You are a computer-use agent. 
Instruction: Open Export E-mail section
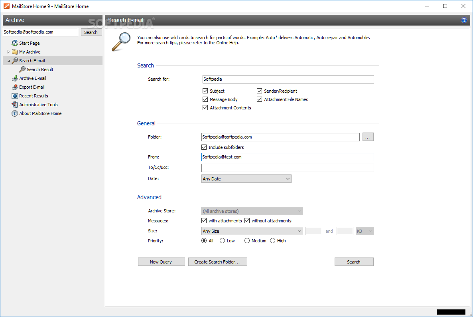pyautogui.click(x=32, y=87)
